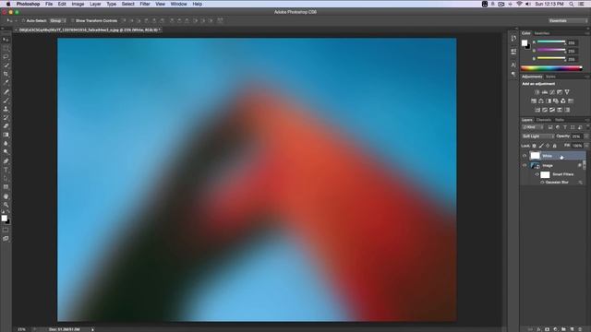Viewport: 591px width, 332px height.
Task: Select the Horizontal Type tool
Action: pos(6,170)
